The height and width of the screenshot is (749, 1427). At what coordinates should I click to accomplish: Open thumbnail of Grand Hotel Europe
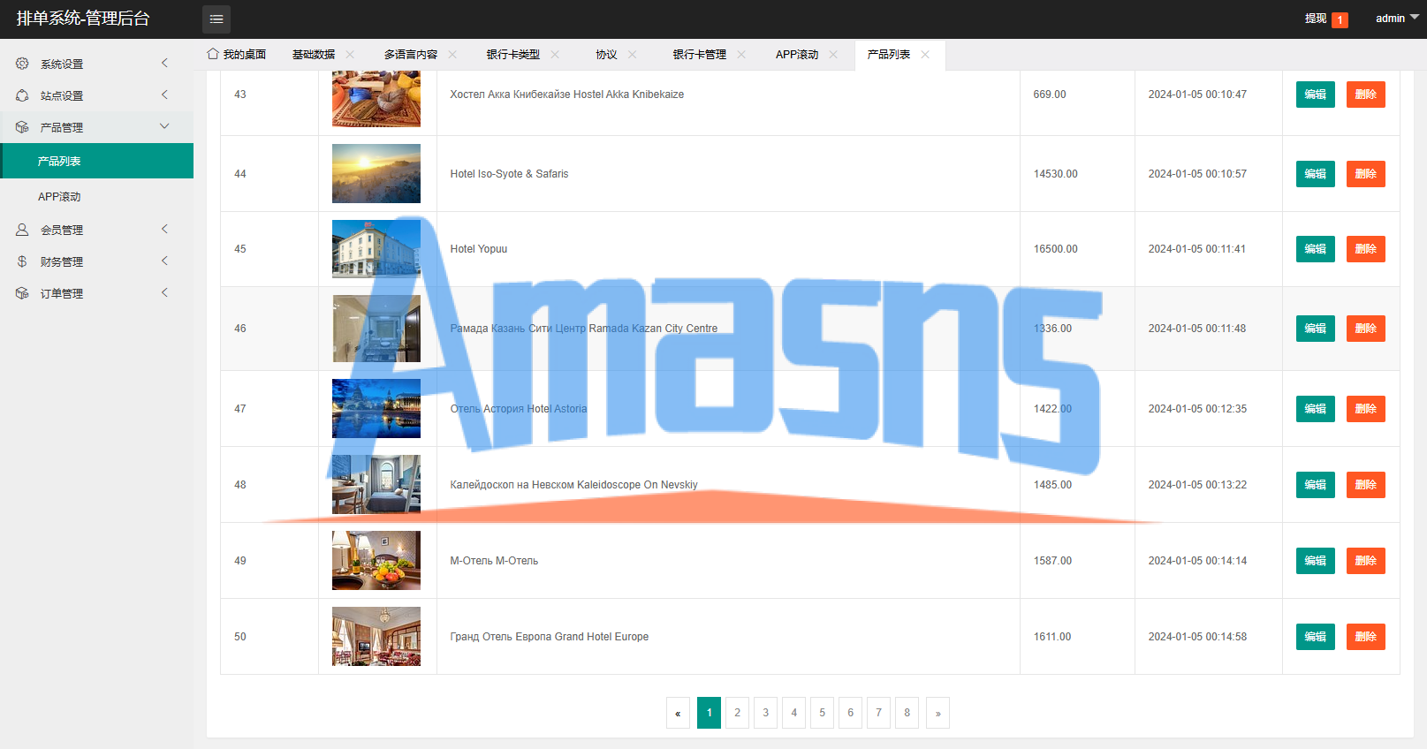(376, 636)
